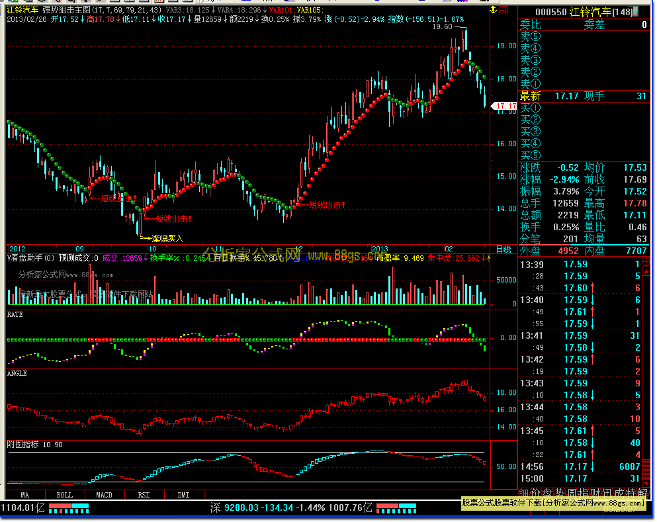Viewport: 657px width, 522px height.
Task: Click the pink W marker beside stock name
Action: coord(636,12)
